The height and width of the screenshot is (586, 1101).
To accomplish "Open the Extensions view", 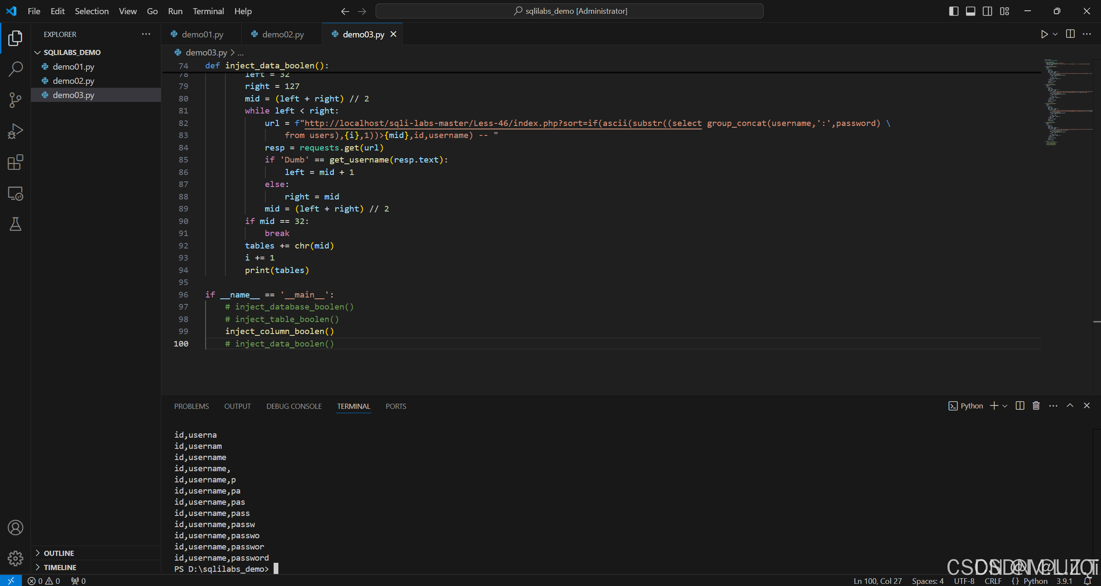I will click(x=15, y=163).
